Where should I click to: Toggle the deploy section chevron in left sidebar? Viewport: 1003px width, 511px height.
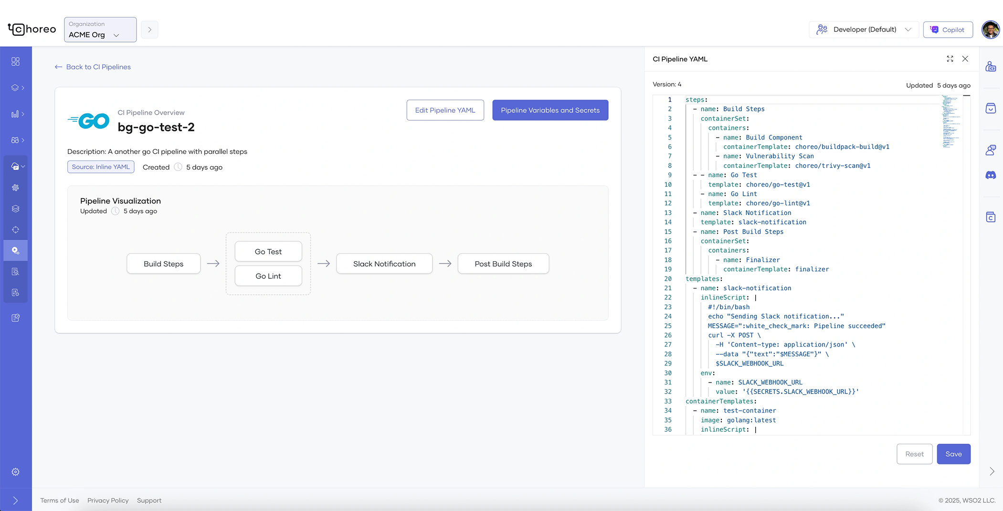(x=23, y=166)
